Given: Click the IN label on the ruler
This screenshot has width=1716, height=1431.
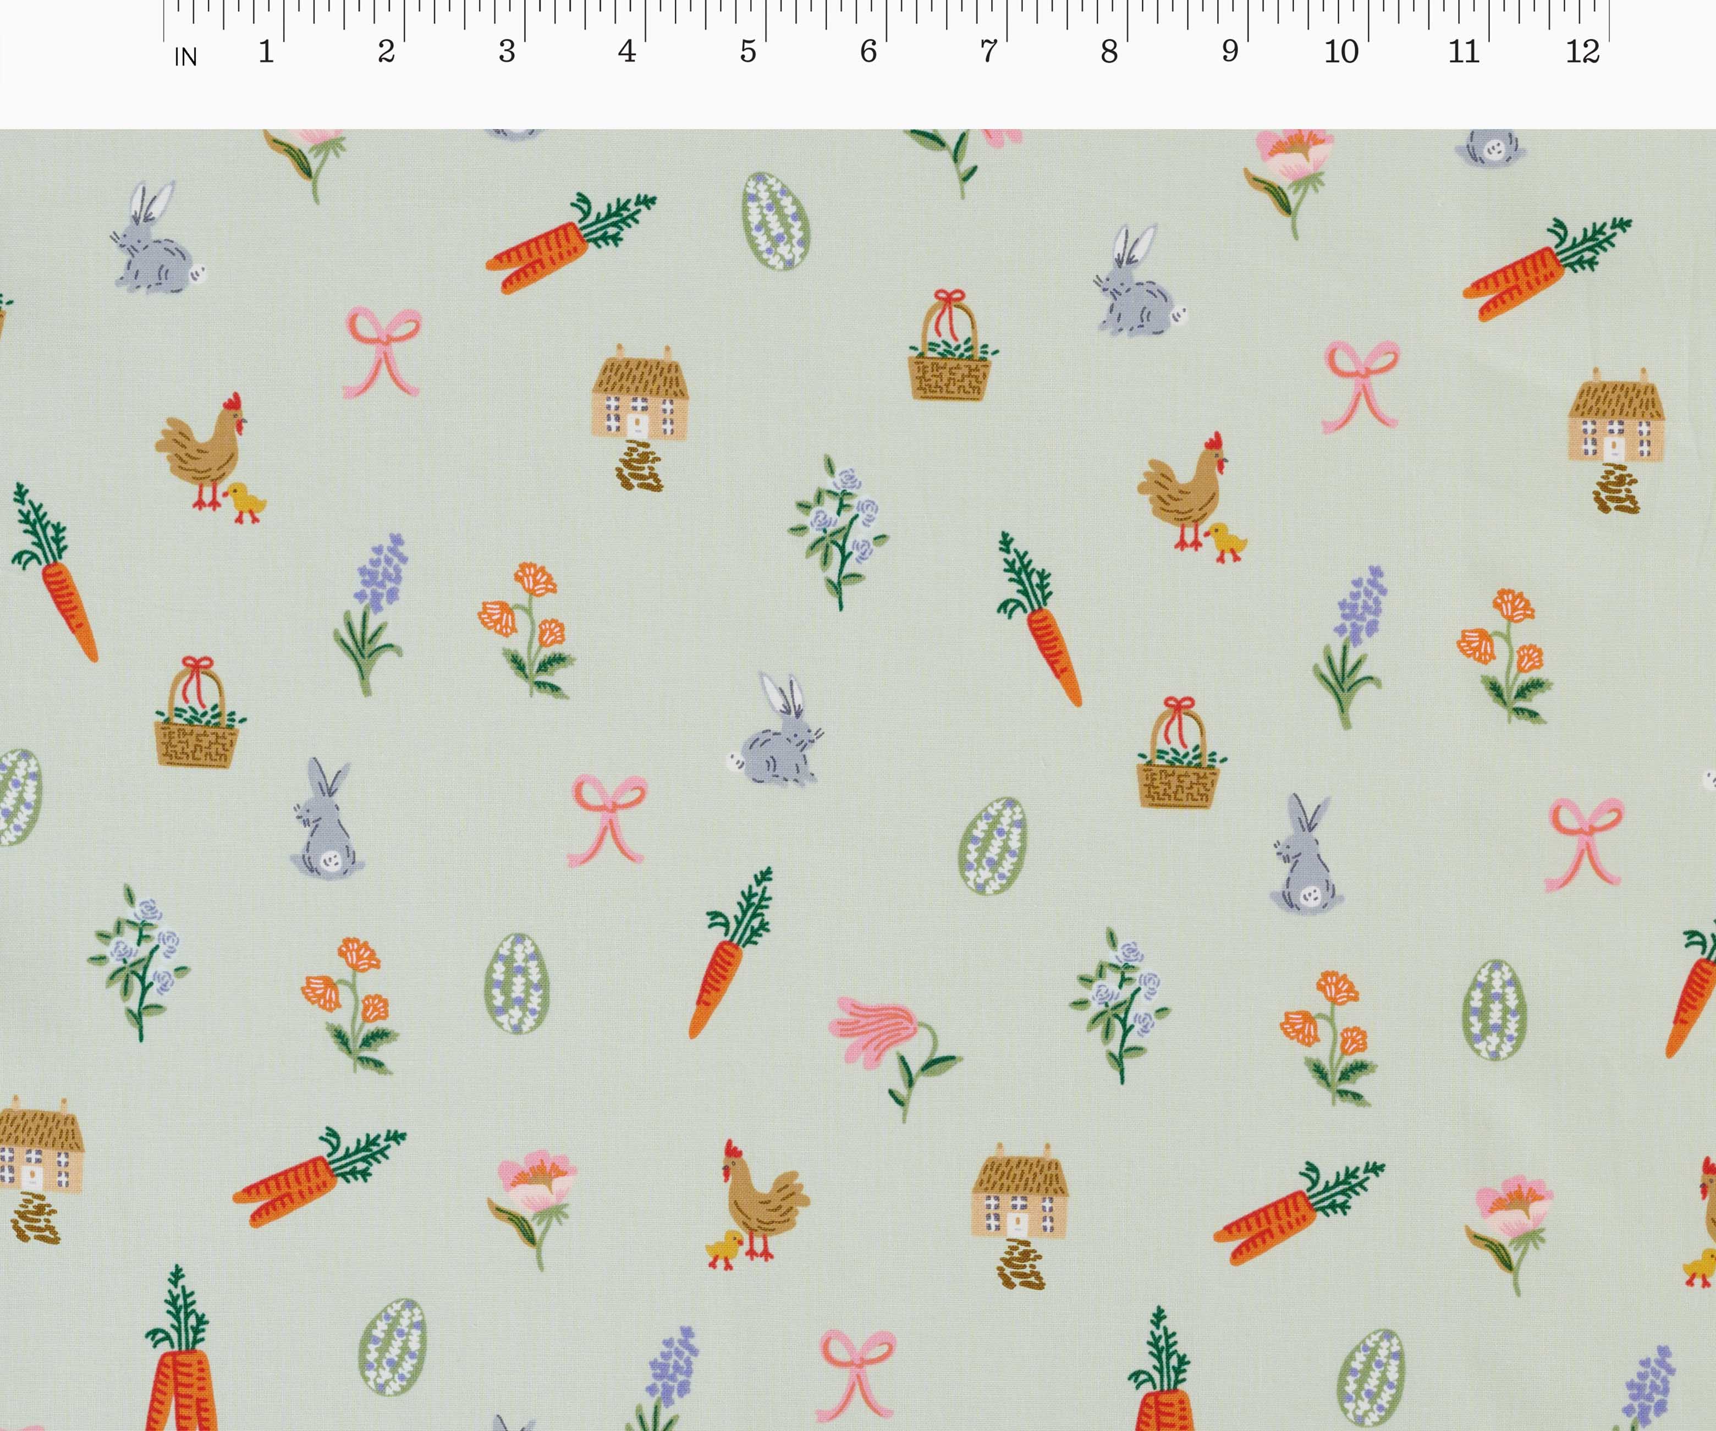Looking at the screenshot, I should tap(186, 56).
